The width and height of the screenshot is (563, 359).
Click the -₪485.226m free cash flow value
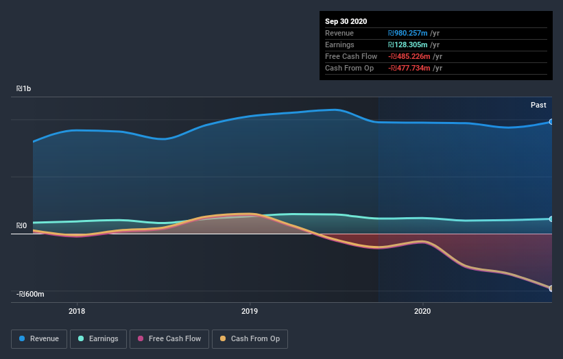409,56
